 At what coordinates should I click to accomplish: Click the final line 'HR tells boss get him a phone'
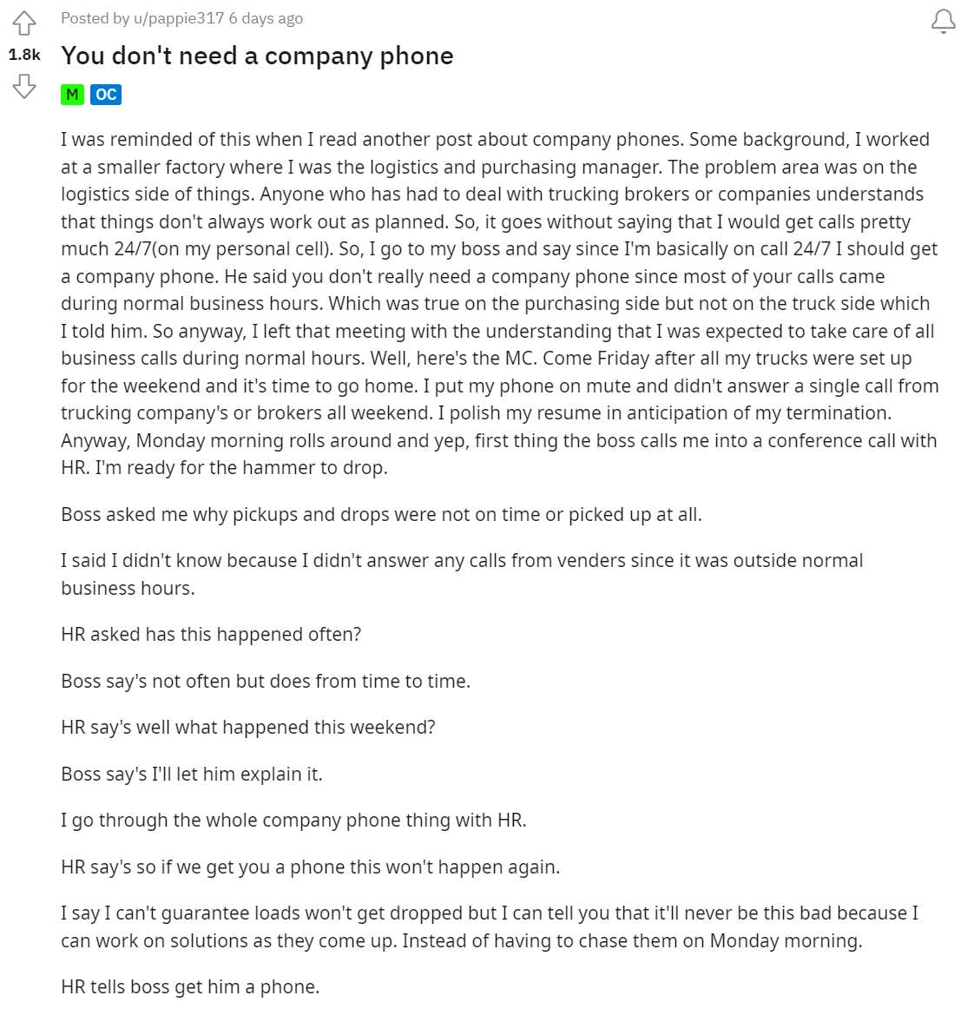[x=190, y=986]
